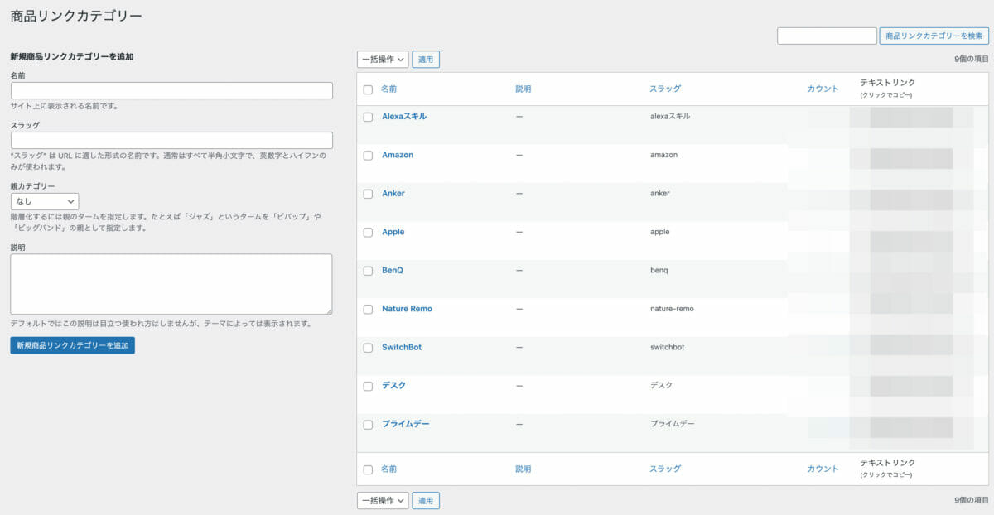
Task: Click the help text サイト上に表示される名前です。
Action: (65, 106)
